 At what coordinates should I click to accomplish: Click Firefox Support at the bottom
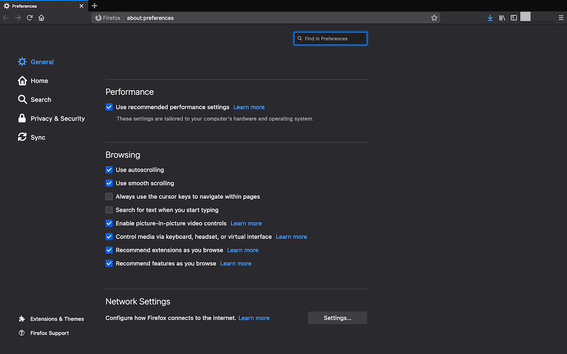click(x=49, y=333)
